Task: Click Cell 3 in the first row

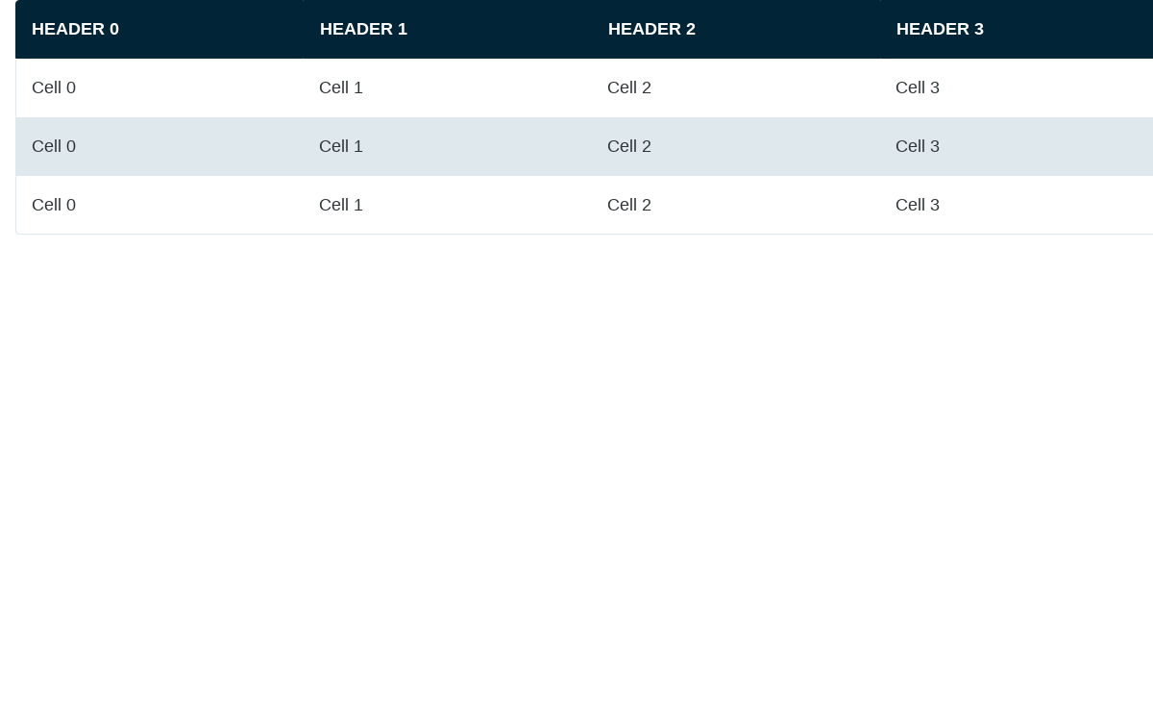Action: click(x=918, y=87)
